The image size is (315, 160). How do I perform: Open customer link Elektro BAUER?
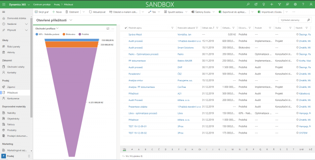185,61
